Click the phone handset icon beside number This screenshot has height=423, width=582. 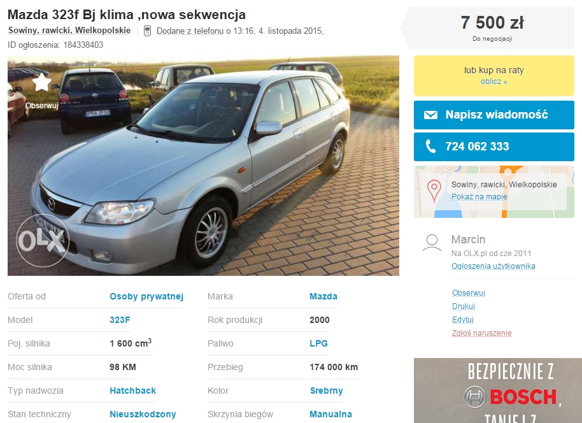point(430,147)
